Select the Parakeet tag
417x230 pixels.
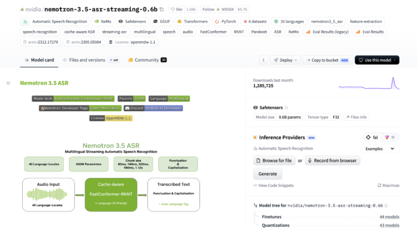point(259,32)
